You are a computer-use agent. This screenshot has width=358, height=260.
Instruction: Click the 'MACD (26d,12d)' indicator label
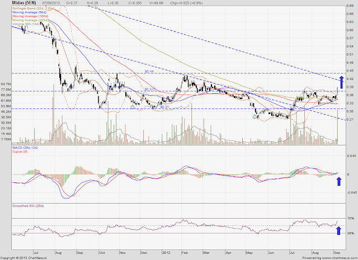25,148
